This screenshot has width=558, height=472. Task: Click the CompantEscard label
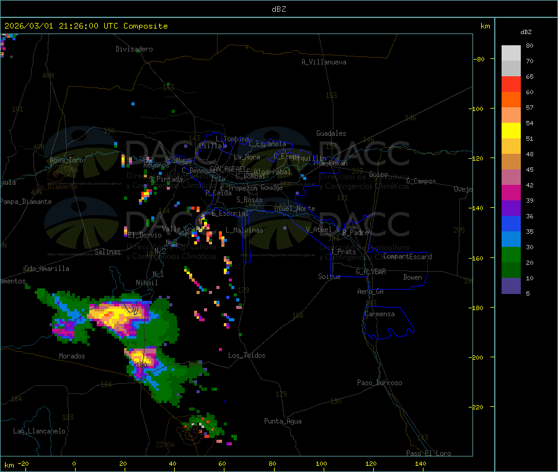click(407, 256)
